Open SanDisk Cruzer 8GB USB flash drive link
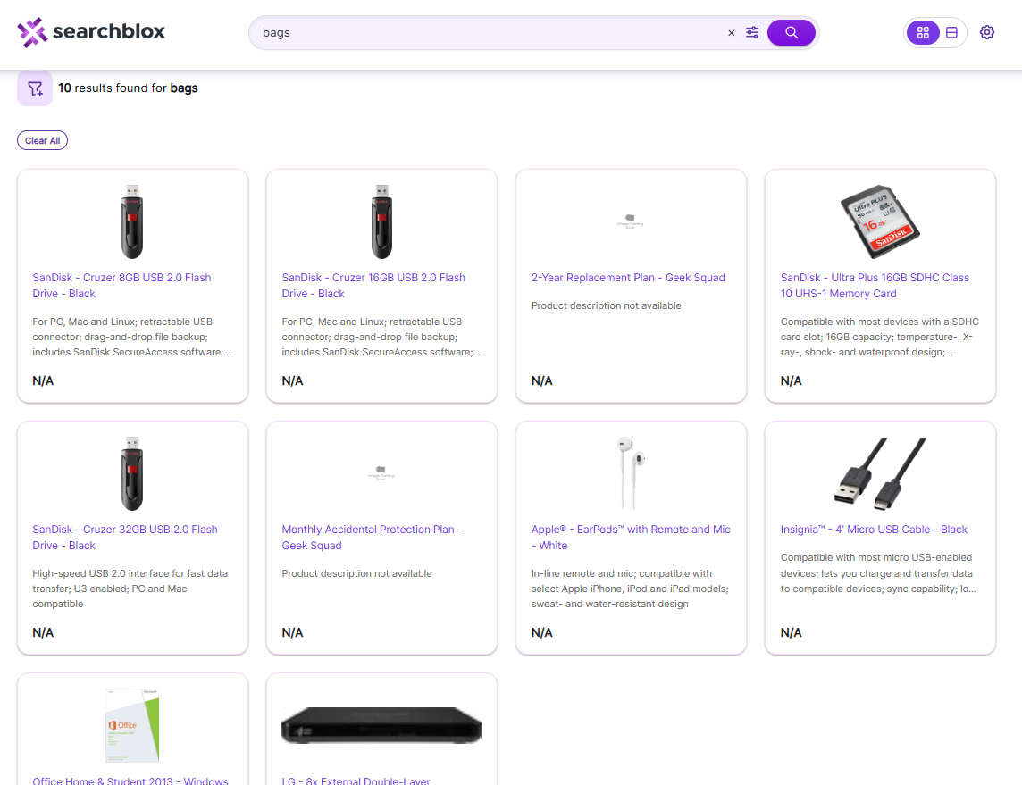Viewport: 1022px width, 785px height. coord(121,286)
